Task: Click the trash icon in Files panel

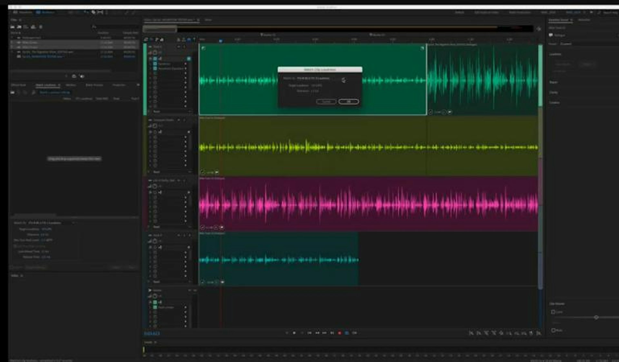Action: (x=41, y=27)
